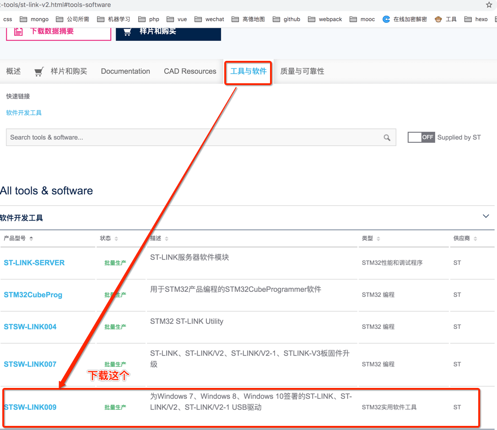497x430 pixels.
Task: Open the webpack bookmark folder
Action: [325, 19]
